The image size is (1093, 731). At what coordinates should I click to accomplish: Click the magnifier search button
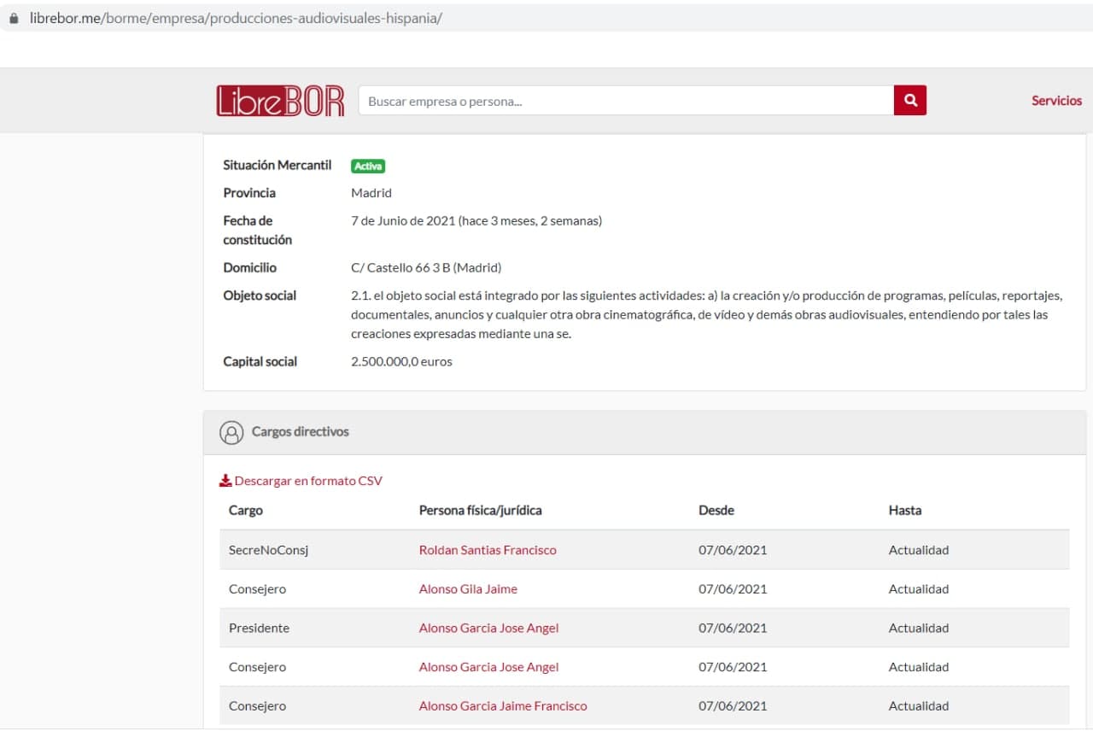pyautogui.click(x=909, y=101)
